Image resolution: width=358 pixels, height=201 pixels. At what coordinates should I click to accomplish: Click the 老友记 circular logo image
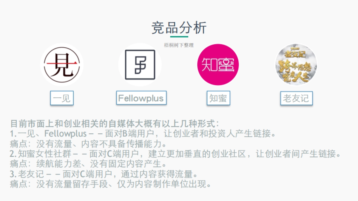(296, 65)
